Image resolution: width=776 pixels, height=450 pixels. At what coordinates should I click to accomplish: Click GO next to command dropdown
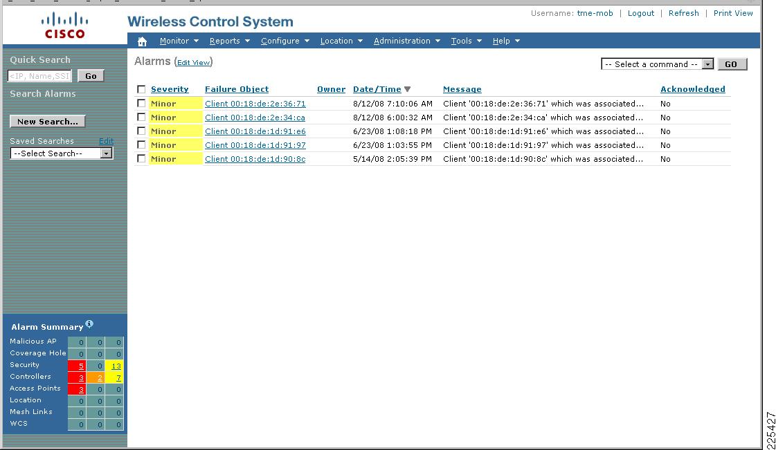(x=731, y=64)
